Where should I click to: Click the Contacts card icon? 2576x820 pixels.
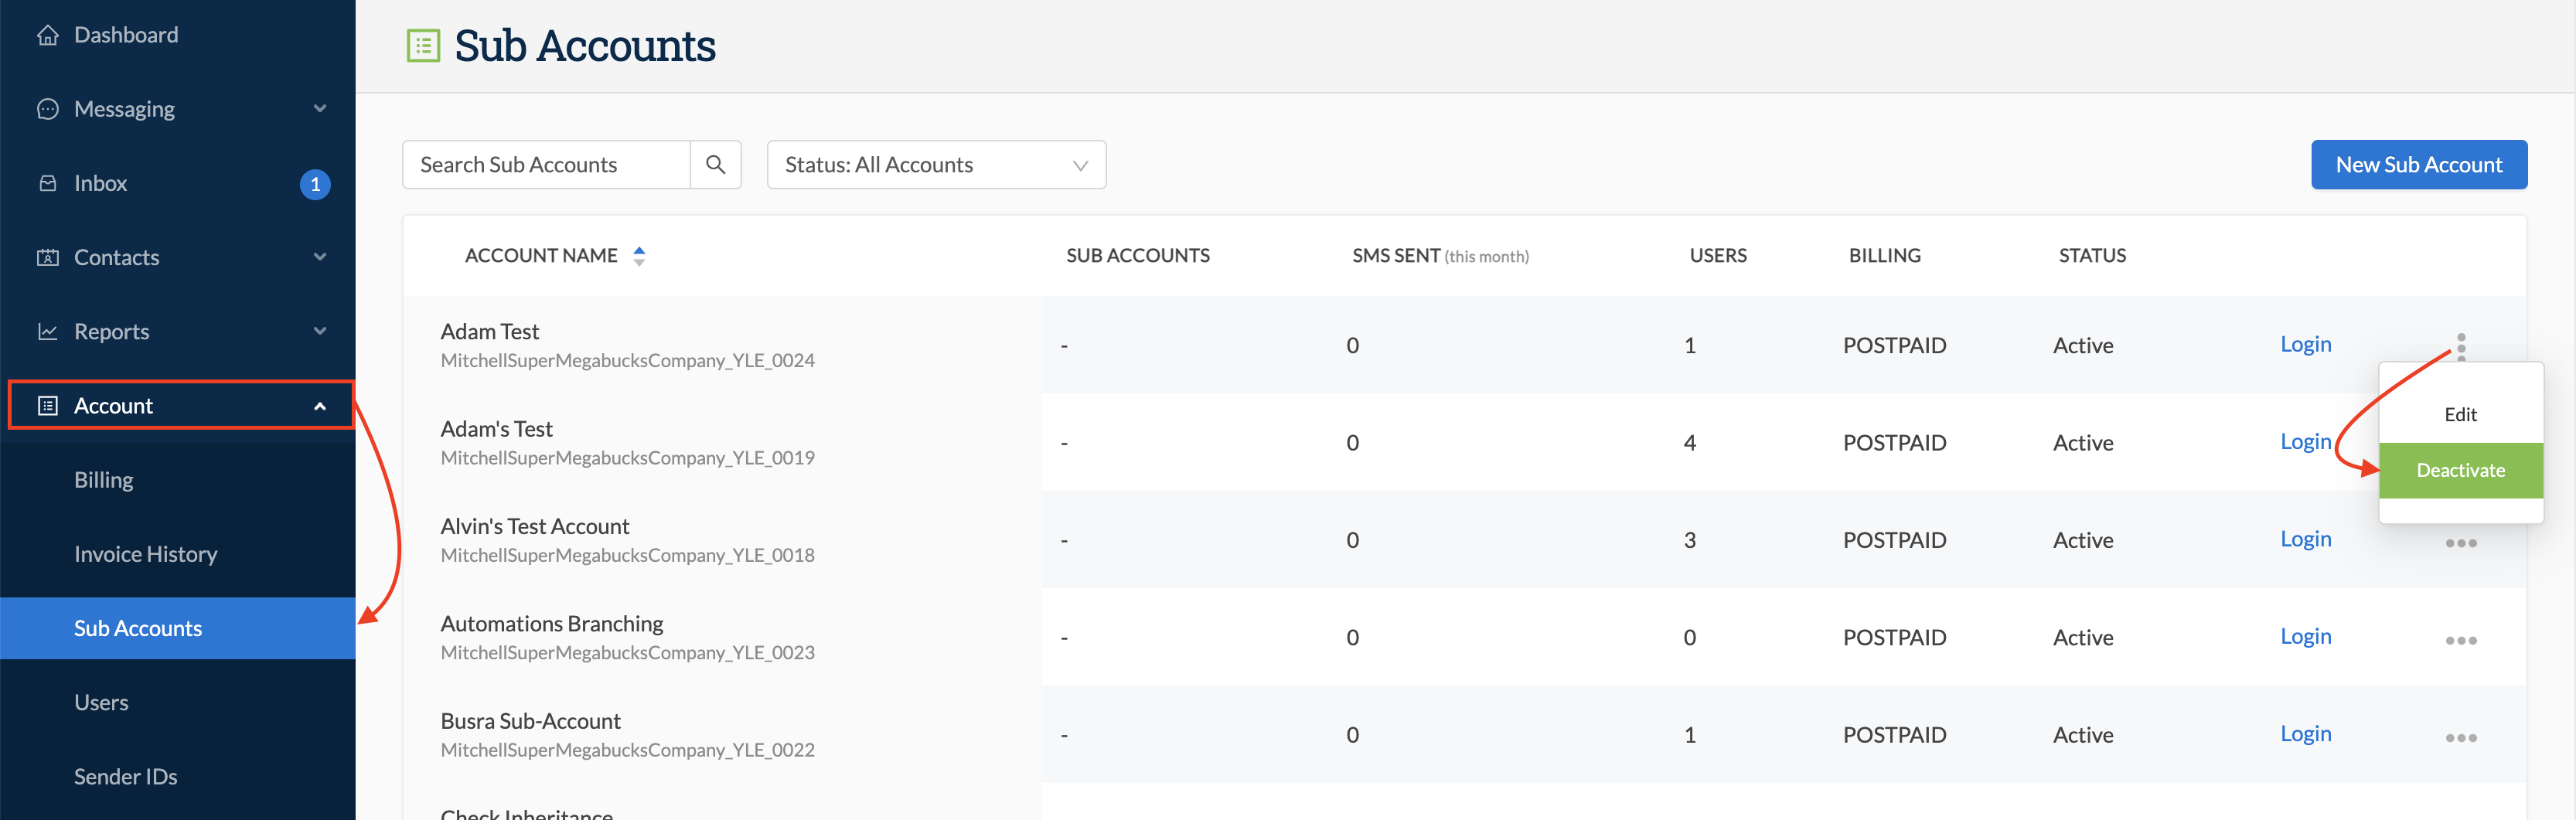[47, 257]
